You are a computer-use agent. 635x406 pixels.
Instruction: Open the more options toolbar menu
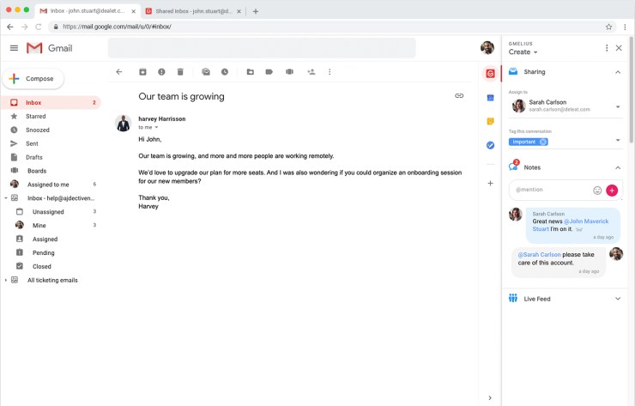330,72
